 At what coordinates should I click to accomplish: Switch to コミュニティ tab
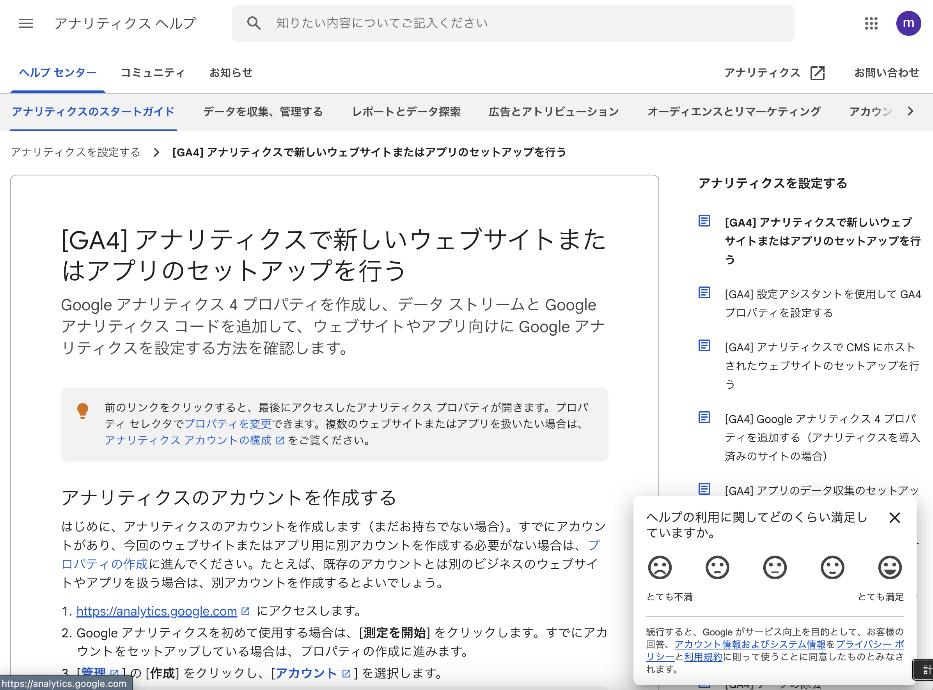point(153,73)
